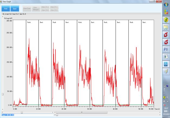Click the 295.000 voltage axis value
This screenshot has height=118, width=170.
click(x=9, y=21)
